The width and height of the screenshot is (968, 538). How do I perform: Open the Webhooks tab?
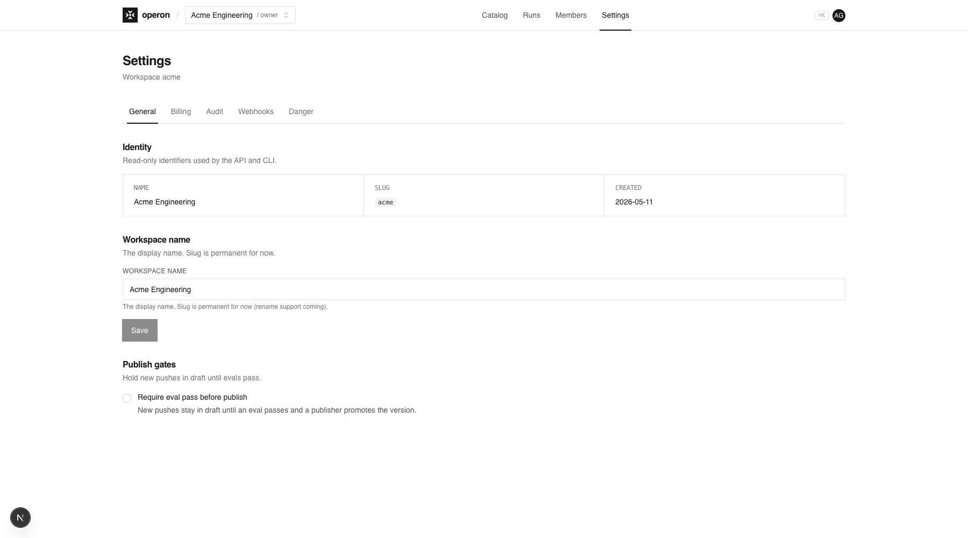click(x=256, y=111)
